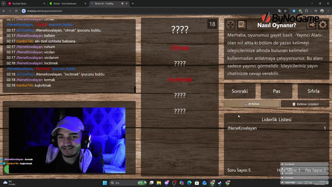Open the game settings gear icon
This screenshot has height=187, width=332.
(x=323, y=25)
